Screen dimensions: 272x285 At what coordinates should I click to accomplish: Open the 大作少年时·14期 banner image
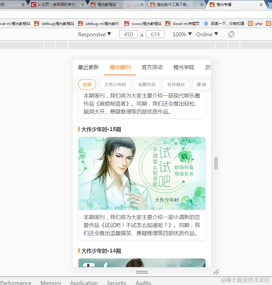click(142, 263)
